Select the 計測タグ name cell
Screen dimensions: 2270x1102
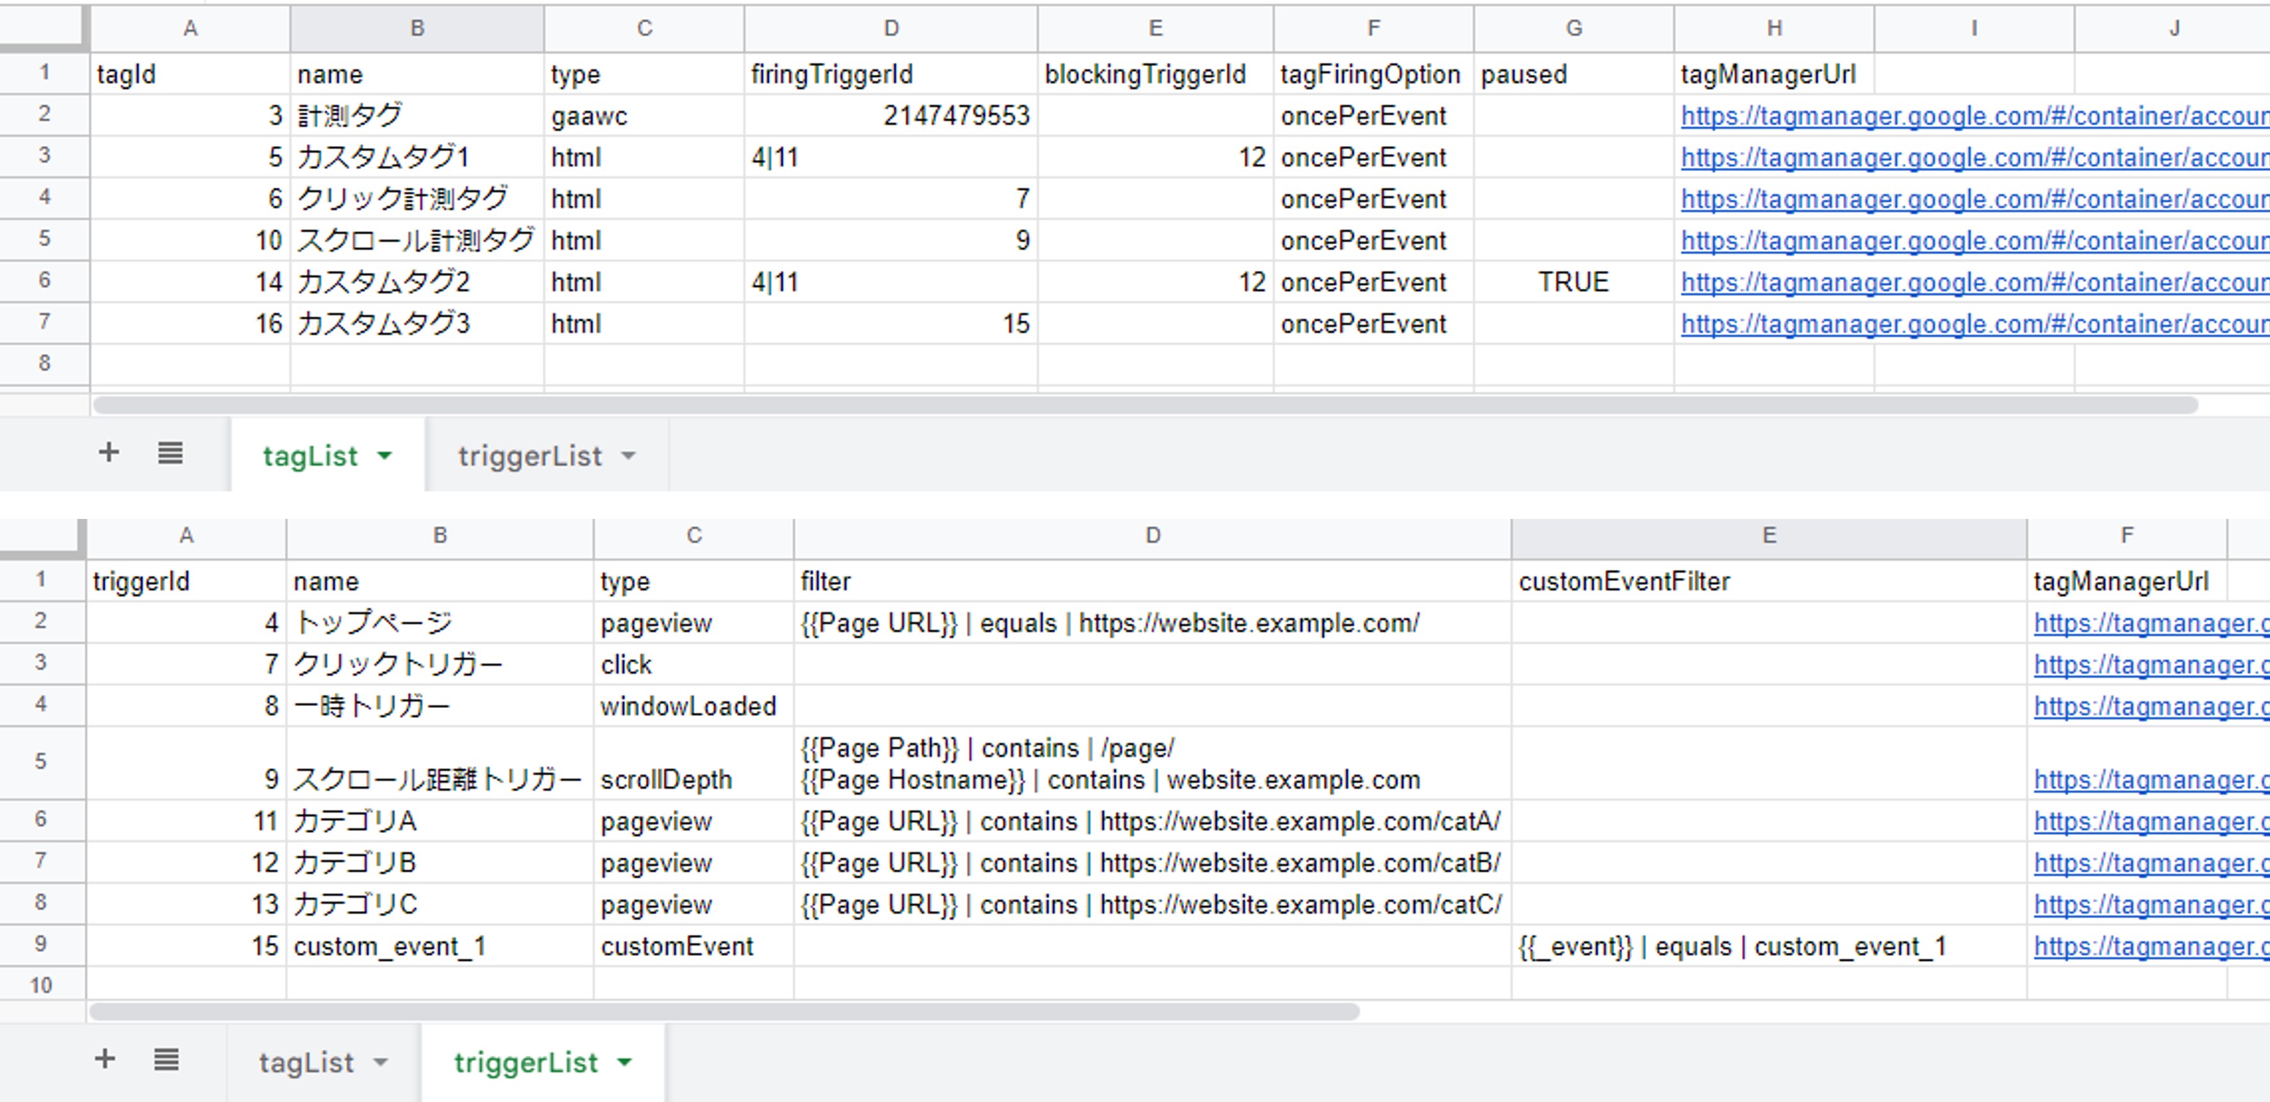tap(417, 115)
